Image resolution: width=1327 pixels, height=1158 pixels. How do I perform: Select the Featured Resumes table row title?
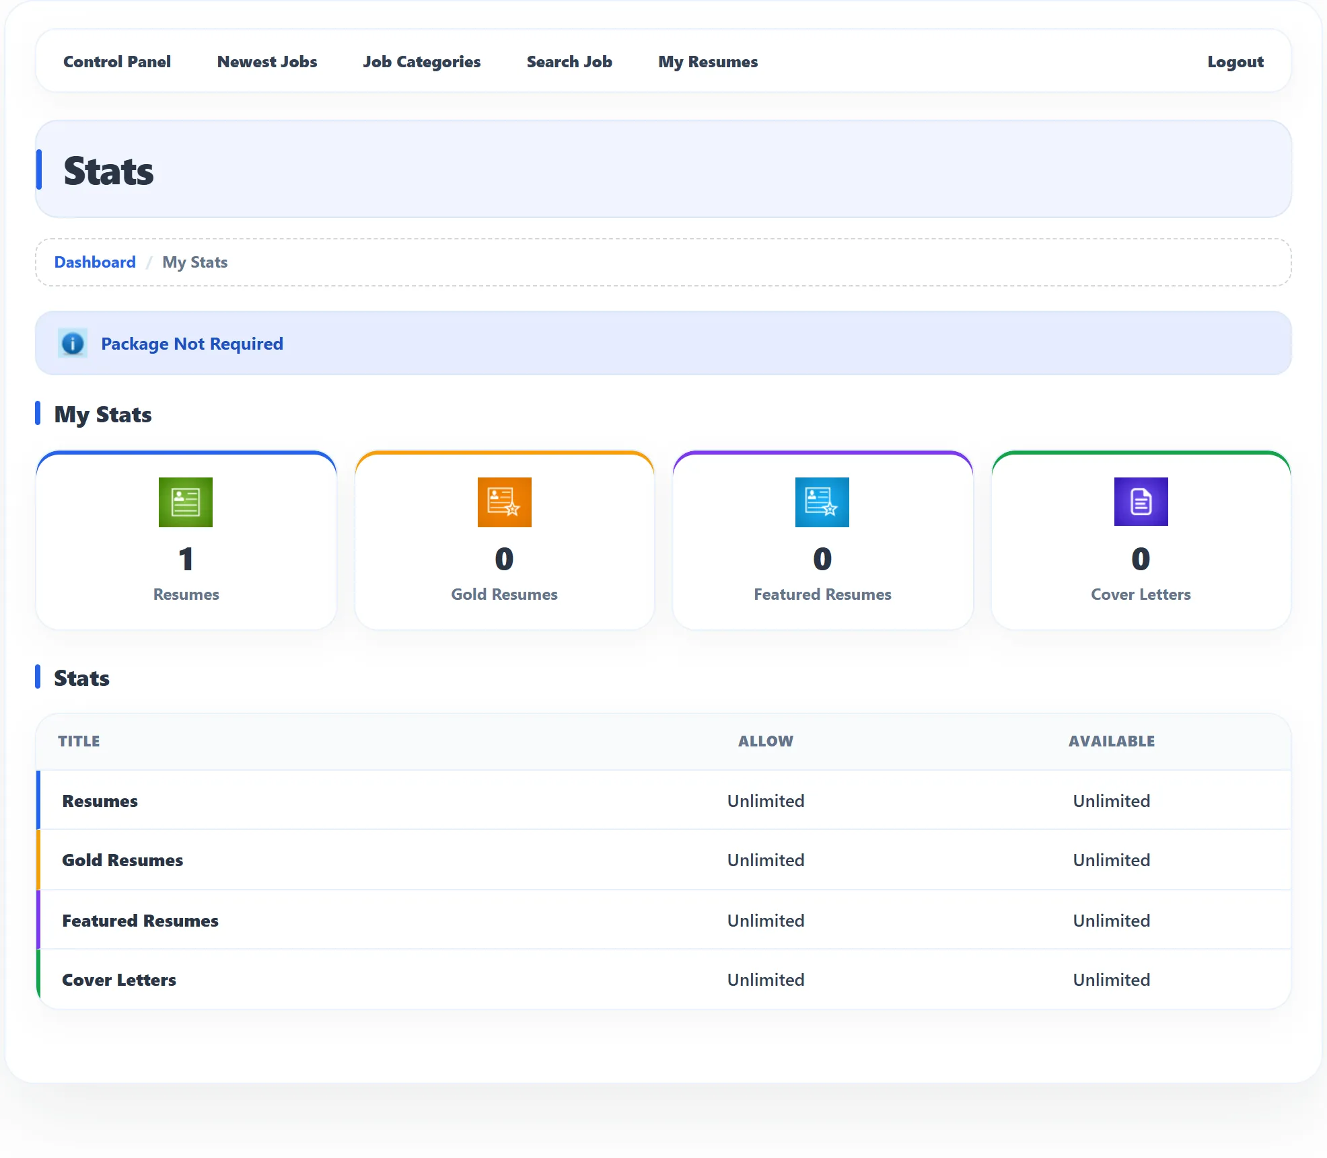[x=141, y=921]
